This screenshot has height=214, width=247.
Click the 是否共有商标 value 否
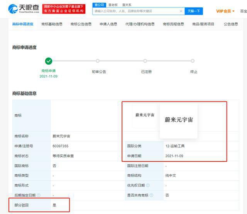(167, 195)
